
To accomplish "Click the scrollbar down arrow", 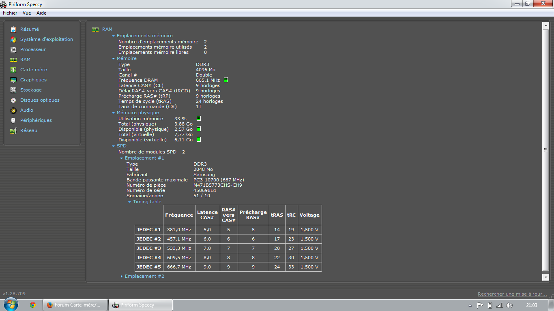I will pyautogui.click(x=545, y=277).
